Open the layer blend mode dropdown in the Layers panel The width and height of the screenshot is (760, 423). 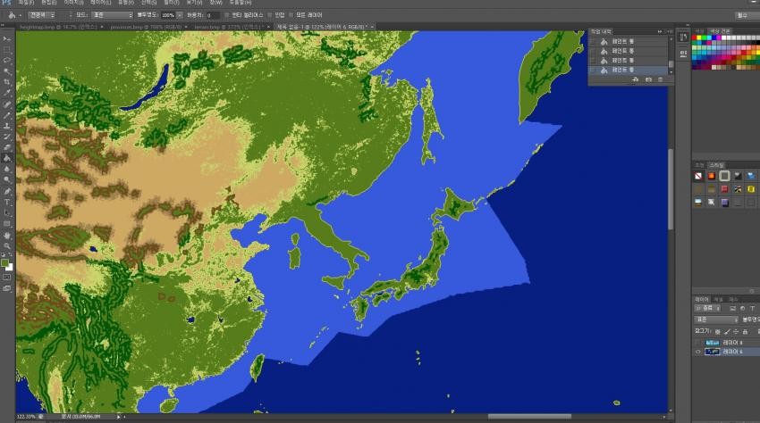click(717, 319)
